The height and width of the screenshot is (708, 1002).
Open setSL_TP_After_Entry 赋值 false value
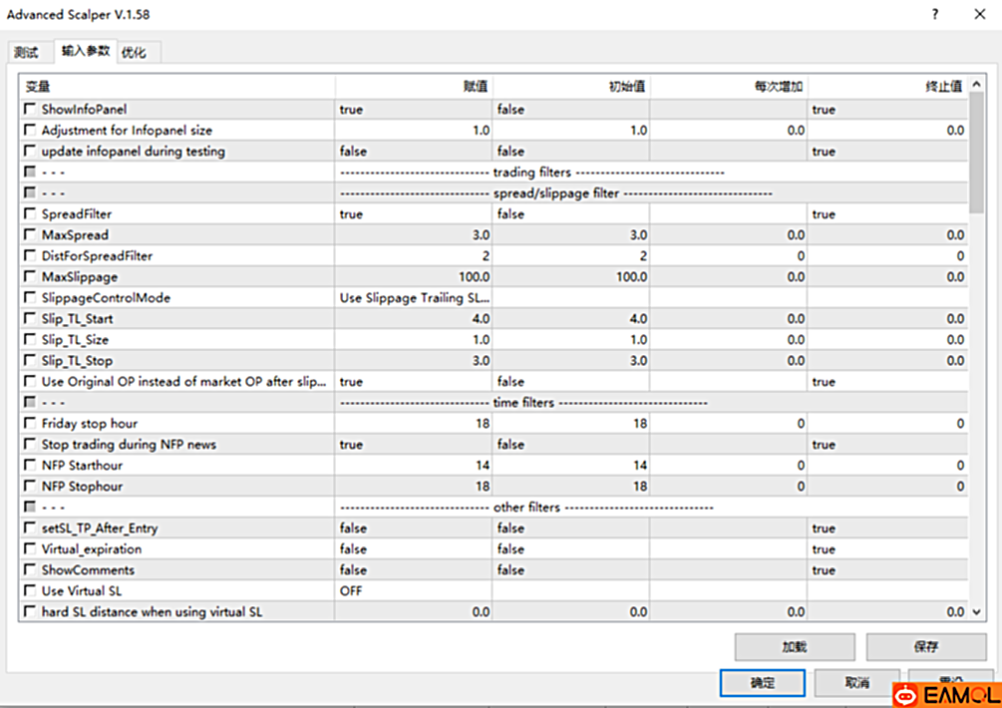tap(414, 528)
